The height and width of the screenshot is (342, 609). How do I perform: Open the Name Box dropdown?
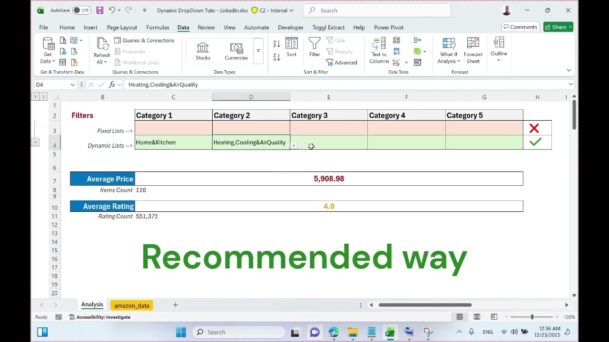(x=72, y=85)
